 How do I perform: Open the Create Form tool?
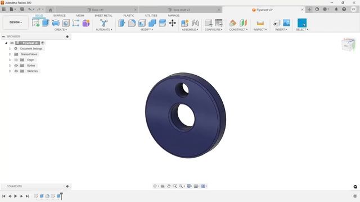(x=86, y=23)
